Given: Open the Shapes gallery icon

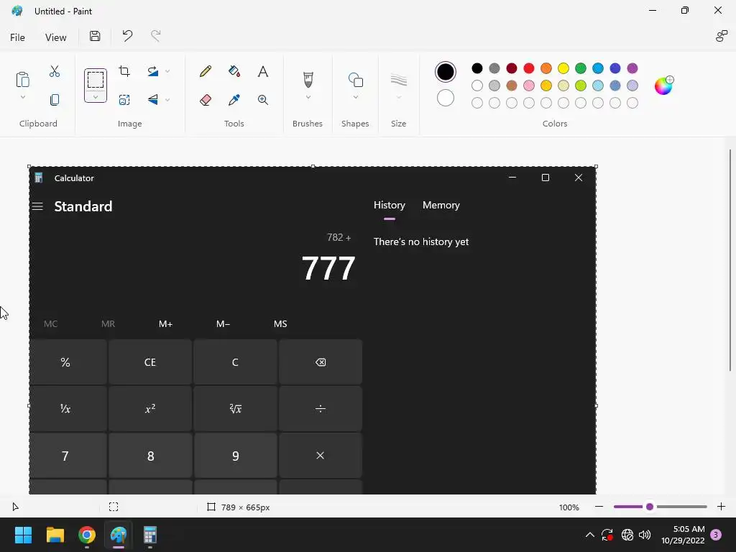Looking at the screenshot, I should tap(355, 80).
